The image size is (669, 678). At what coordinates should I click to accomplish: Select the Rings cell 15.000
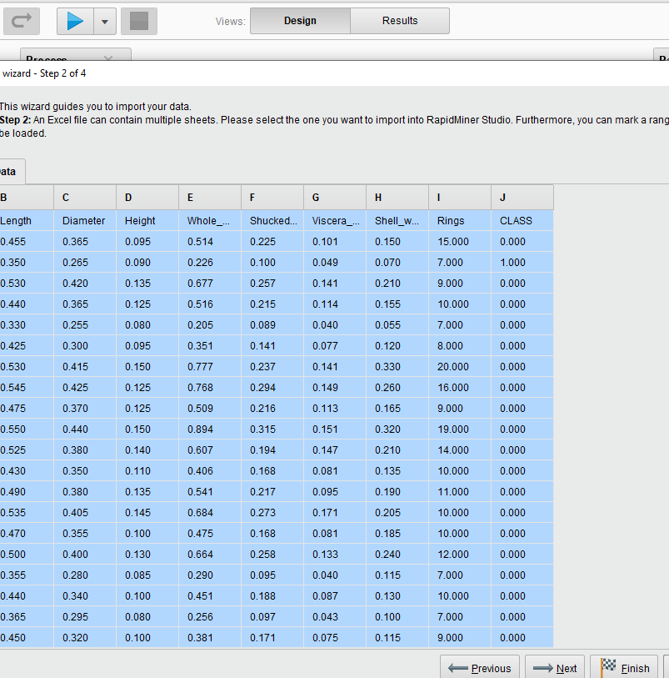[460, 242]
